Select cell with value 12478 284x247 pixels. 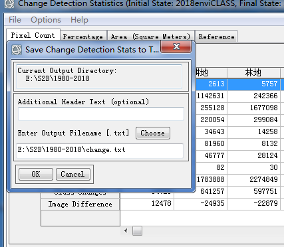[147, 203]
